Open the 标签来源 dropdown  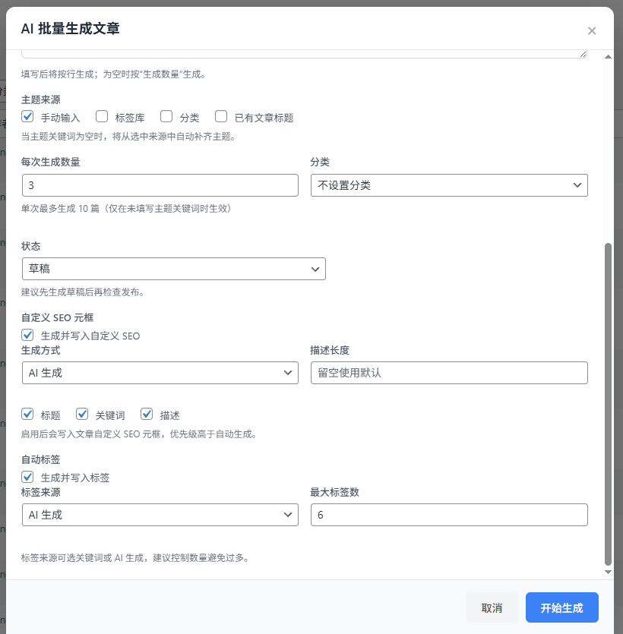coord(160,515)
